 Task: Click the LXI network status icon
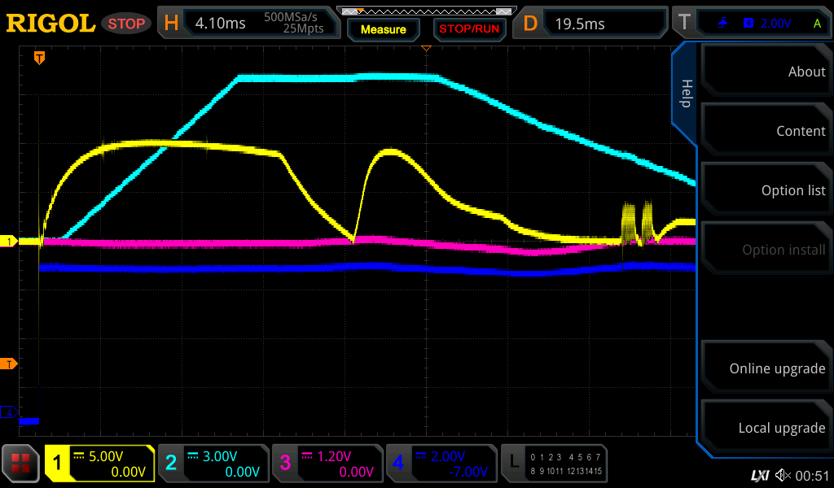(x=759, y=475)
